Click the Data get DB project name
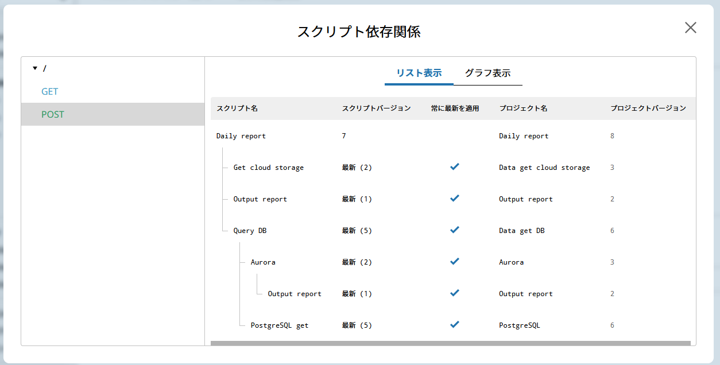720x365 pixels. coord(521,231)
